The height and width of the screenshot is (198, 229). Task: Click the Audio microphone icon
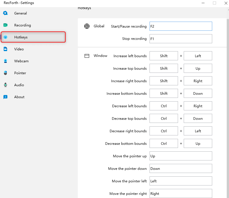pyautogui.click(x=5, y=85)
